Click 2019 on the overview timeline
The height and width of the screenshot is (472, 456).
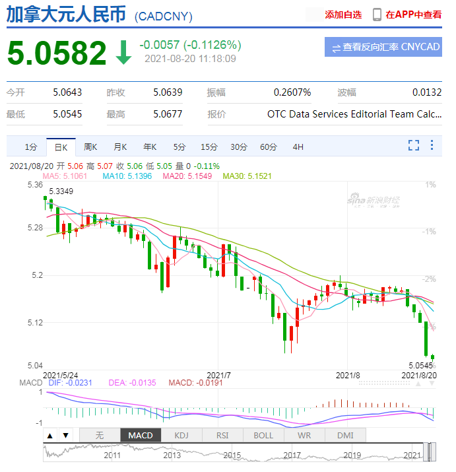(352, 455)
